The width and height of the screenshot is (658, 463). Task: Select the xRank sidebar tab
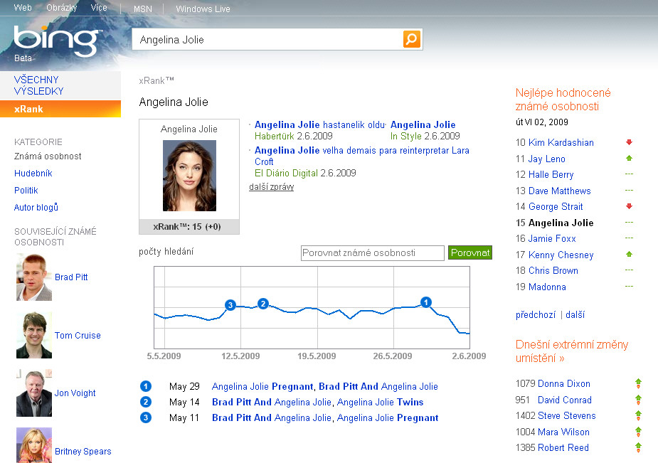(60, 109)
